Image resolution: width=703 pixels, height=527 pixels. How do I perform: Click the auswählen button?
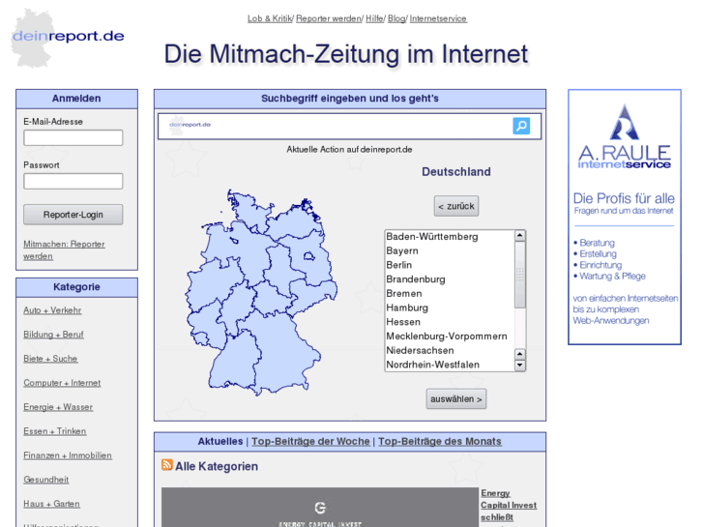pos(456,398)
